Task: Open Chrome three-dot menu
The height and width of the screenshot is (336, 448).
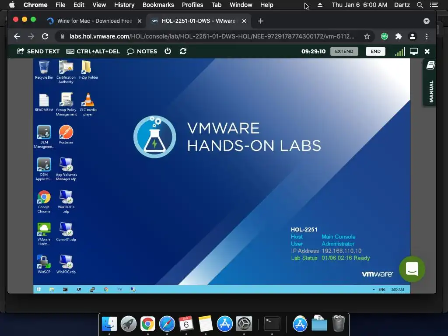Action: [427, 36]
